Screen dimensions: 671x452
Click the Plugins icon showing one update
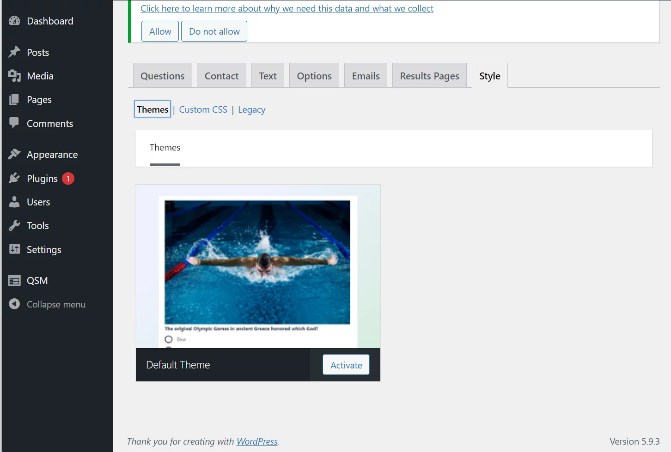tap(14, 178)
